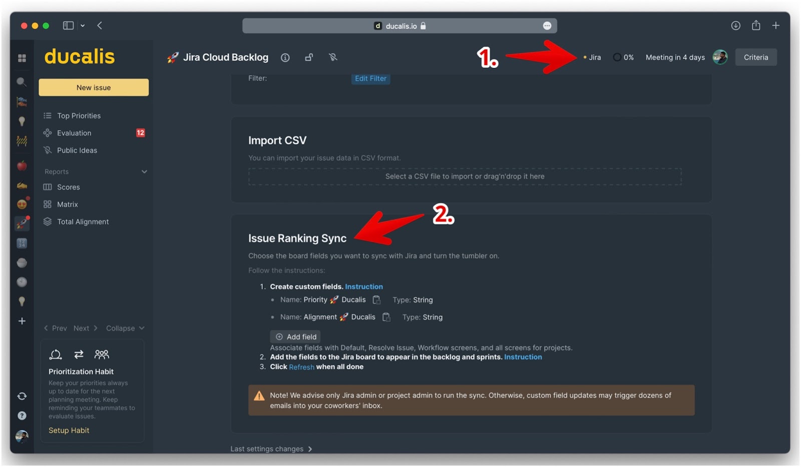
Task: Copy the Priority Ducalis field name
Action: pos(376,300)
